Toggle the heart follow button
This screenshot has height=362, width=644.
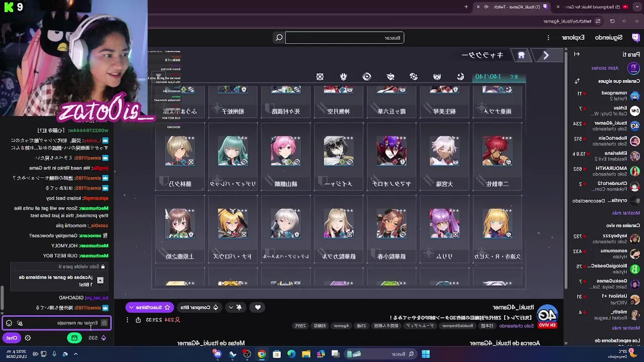258,307
